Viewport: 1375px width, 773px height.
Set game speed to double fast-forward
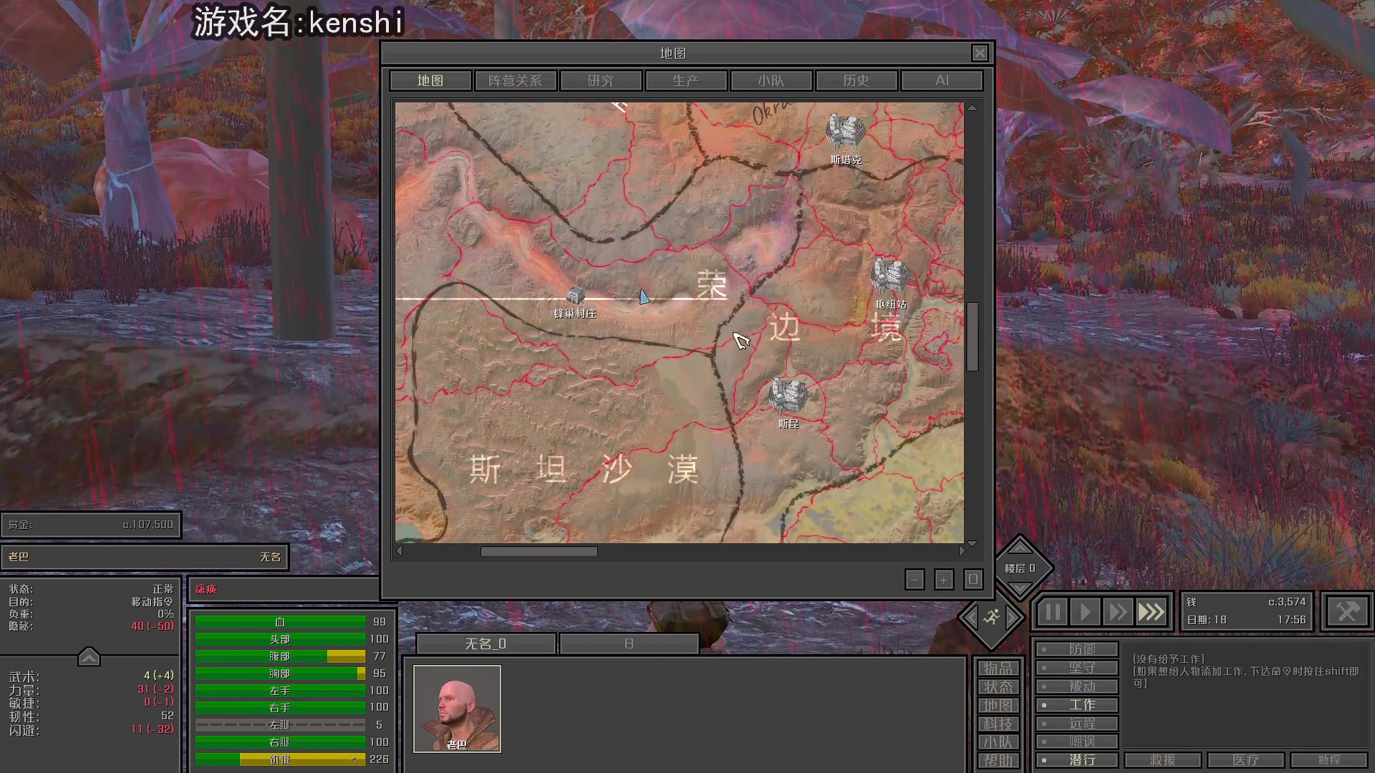pos(1117,612)
